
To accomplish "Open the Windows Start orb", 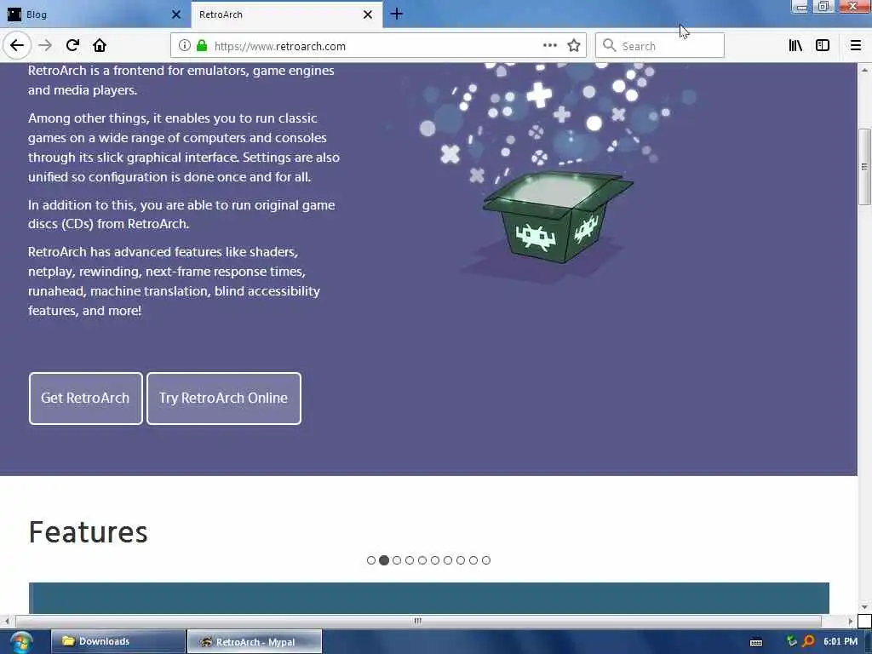I will 21,642.
